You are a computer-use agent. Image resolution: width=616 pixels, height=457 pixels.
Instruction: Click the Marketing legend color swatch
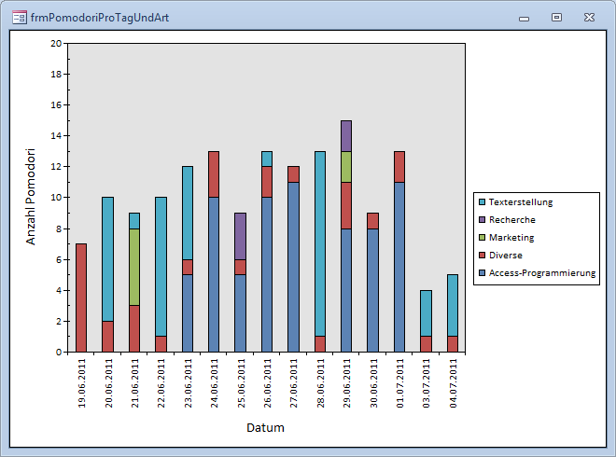pyautogui.click(x=482, y=238)
